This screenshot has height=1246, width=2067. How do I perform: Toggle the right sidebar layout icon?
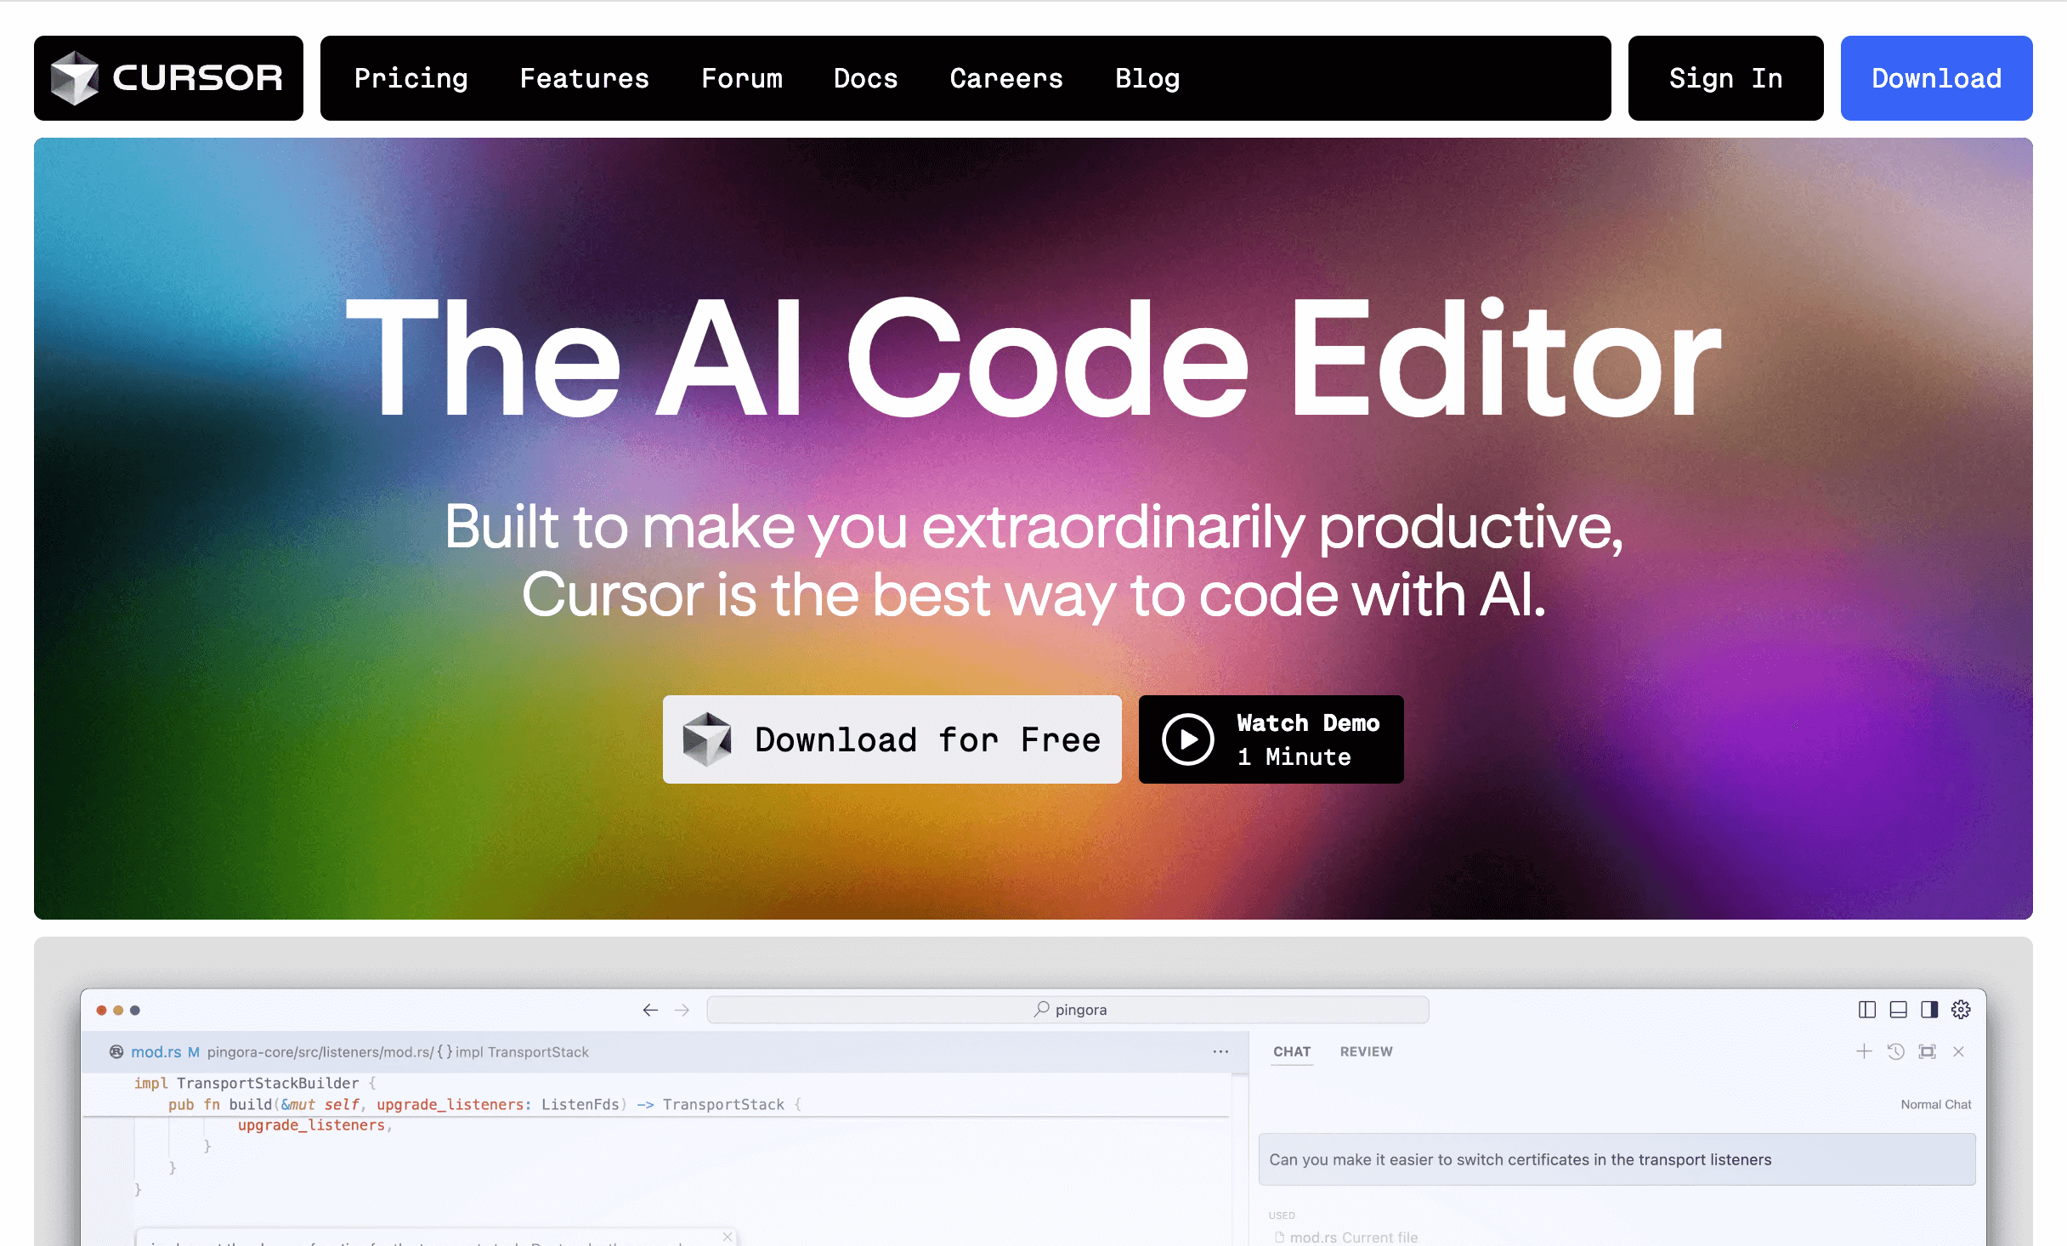pyautogui.click(x=1929, y=1009)
